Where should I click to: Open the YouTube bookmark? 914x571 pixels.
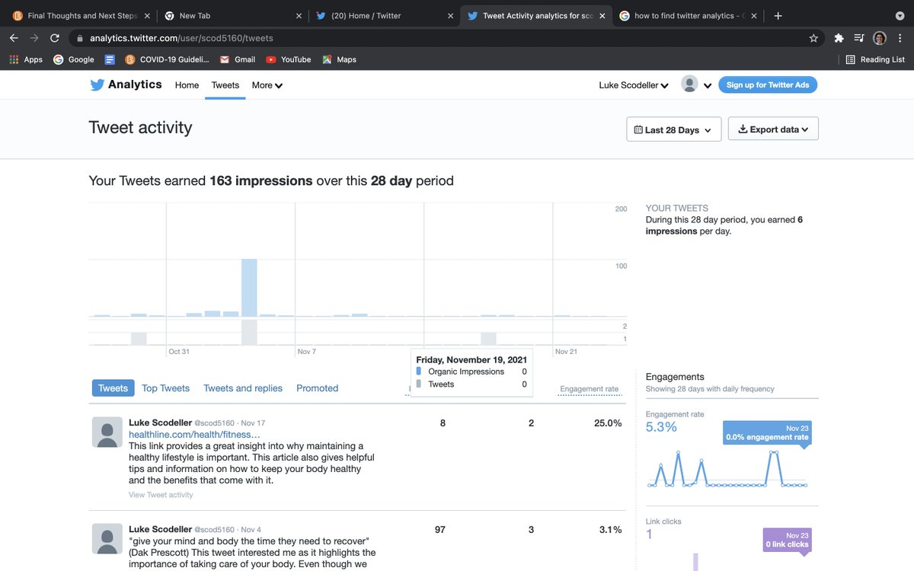289,59
